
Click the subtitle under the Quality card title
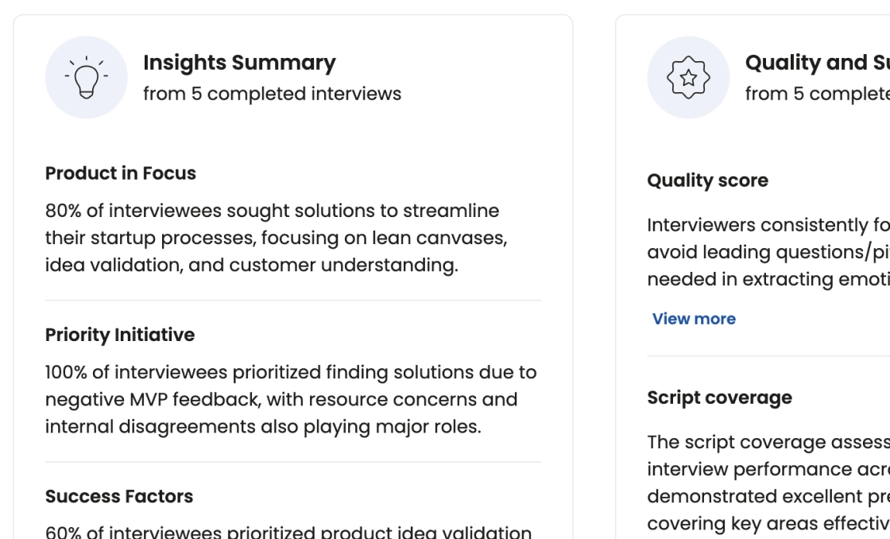coord(818,94)
